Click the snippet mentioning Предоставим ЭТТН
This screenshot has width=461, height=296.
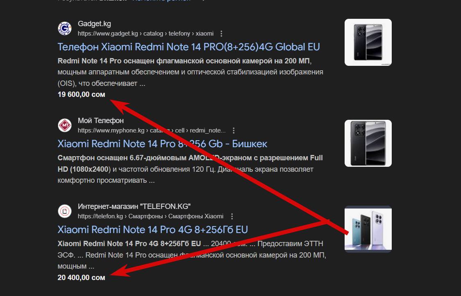[x=192, y=255]
